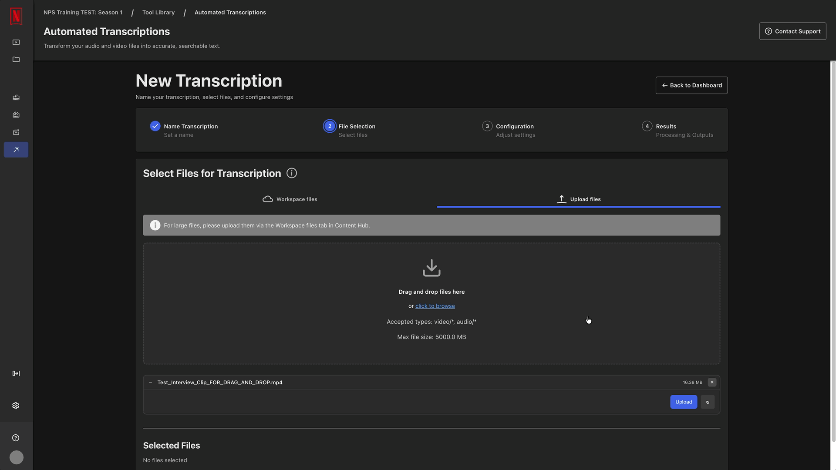Viewport: 836px width, 470px height.
Task: Click the Netflix logo icon
Action: [x=16, y=16]
